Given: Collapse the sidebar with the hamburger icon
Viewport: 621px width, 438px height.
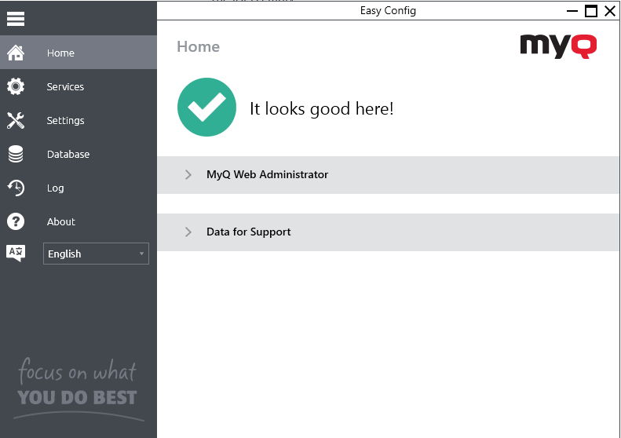Looking at the screenshot, I should [16, 19].
